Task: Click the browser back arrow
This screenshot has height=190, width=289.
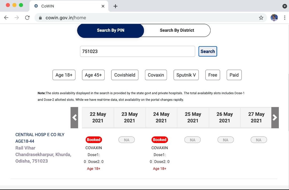Action: click(6, 18)
